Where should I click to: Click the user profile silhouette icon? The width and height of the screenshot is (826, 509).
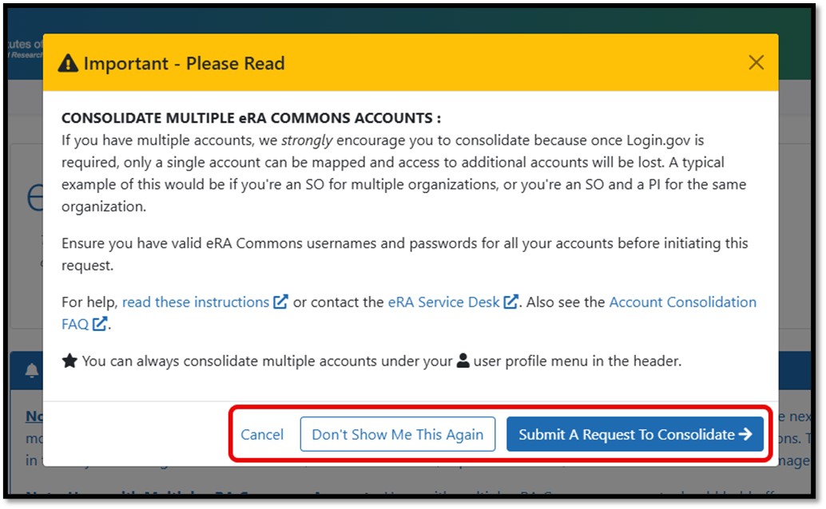(x=463, y=361)
